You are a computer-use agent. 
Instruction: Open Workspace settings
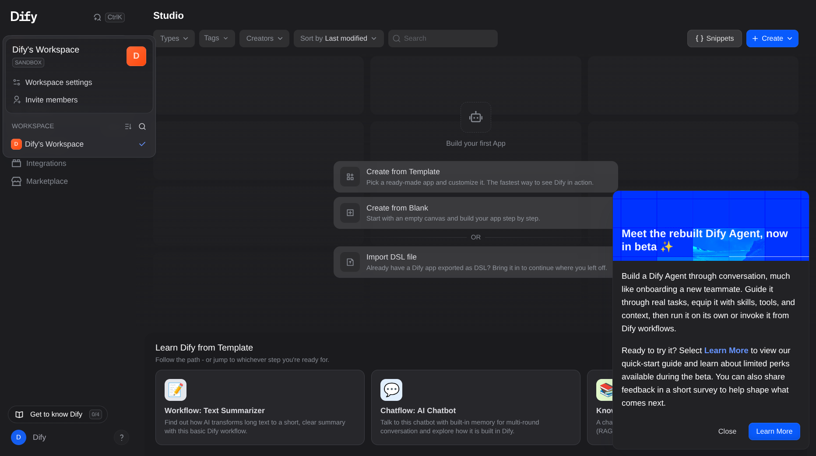coord(79,82)
